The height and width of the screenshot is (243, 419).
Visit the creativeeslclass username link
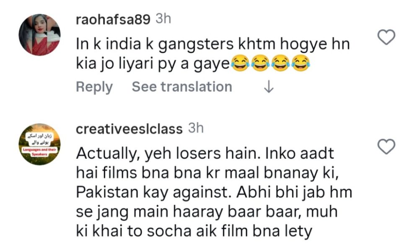(129, 129)
